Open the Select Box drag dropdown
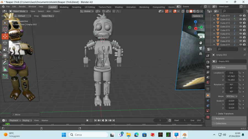Image resolution: width=248 pixels, height=139 pixels. tap(48, 16)
